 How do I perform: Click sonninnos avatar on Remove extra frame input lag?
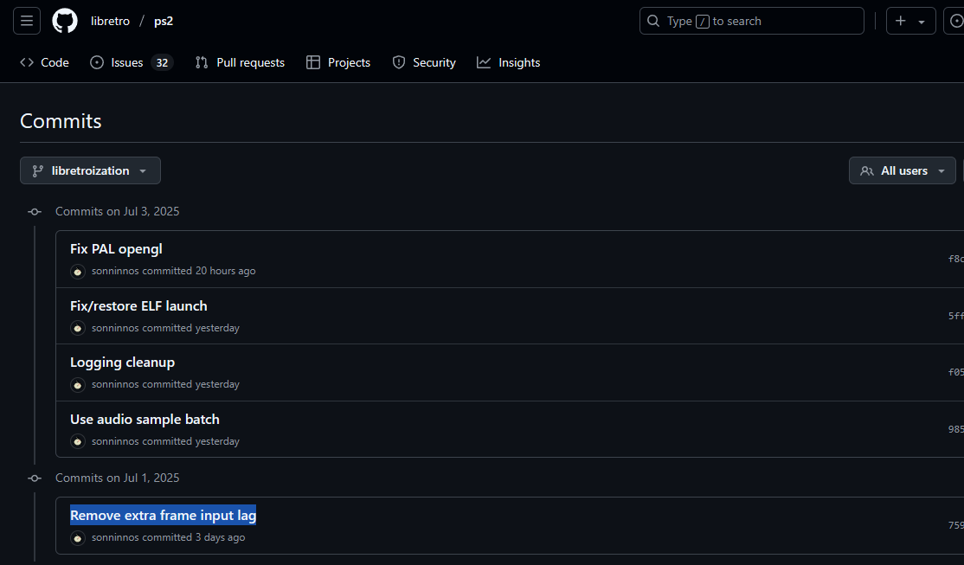(x=78, y=538)
